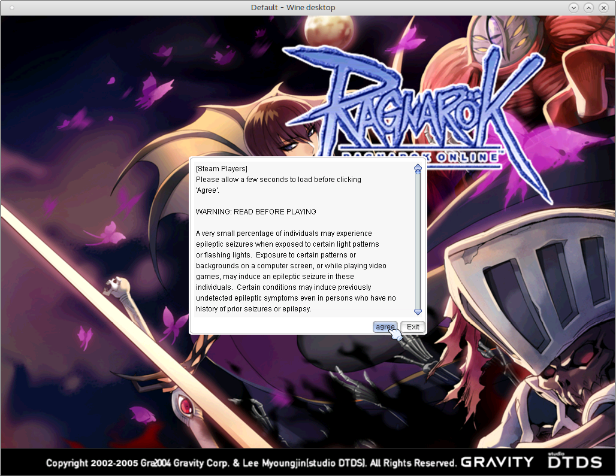Click the scroll down arrow in the warning dialog
Screen dimensions: 616x476
[x=418, y=312]
